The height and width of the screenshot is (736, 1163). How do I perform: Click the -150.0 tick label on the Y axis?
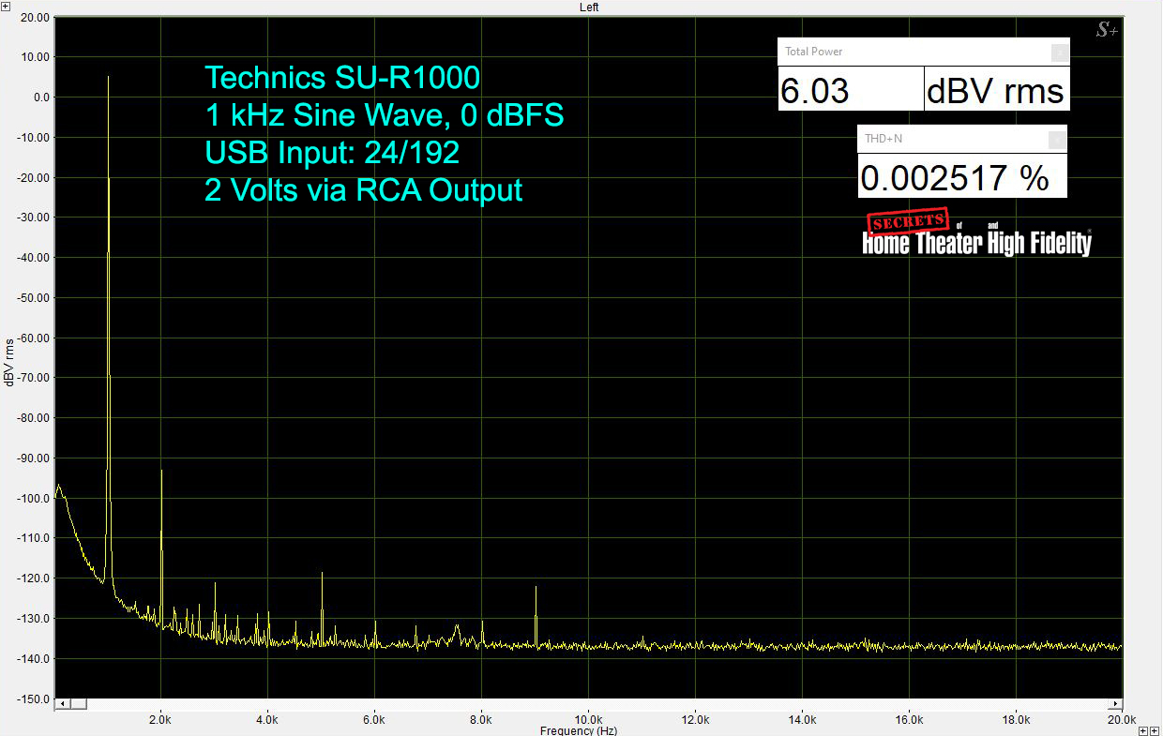pyautogui.click(x=34, y=699)
